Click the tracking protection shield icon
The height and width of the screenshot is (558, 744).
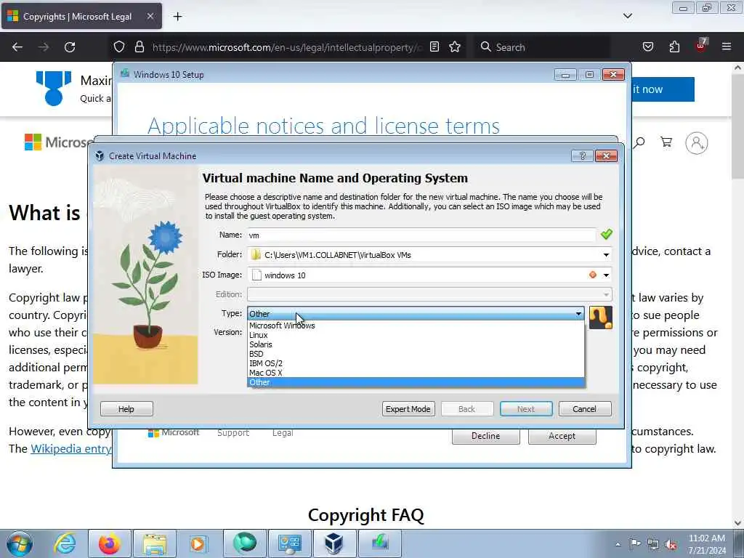(119, 47)
